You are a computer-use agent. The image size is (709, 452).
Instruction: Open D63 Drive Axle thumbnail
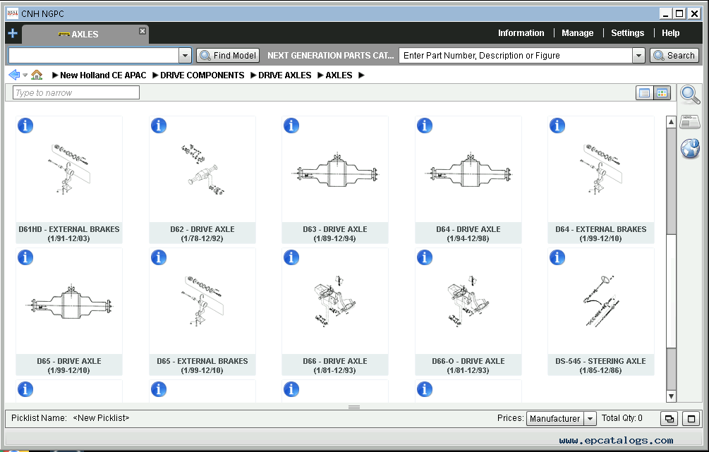[336, 170]
